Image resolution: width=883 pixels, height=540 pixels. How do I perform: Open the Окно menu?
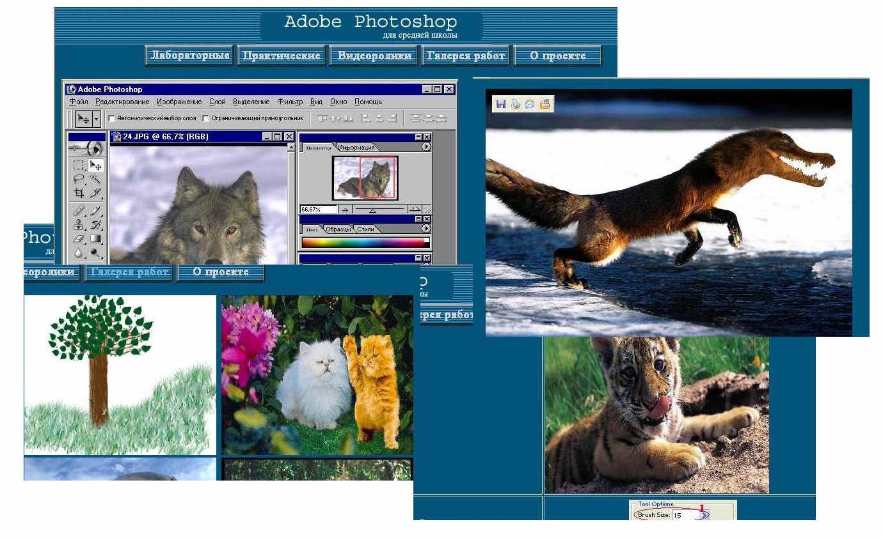(339, 102)
